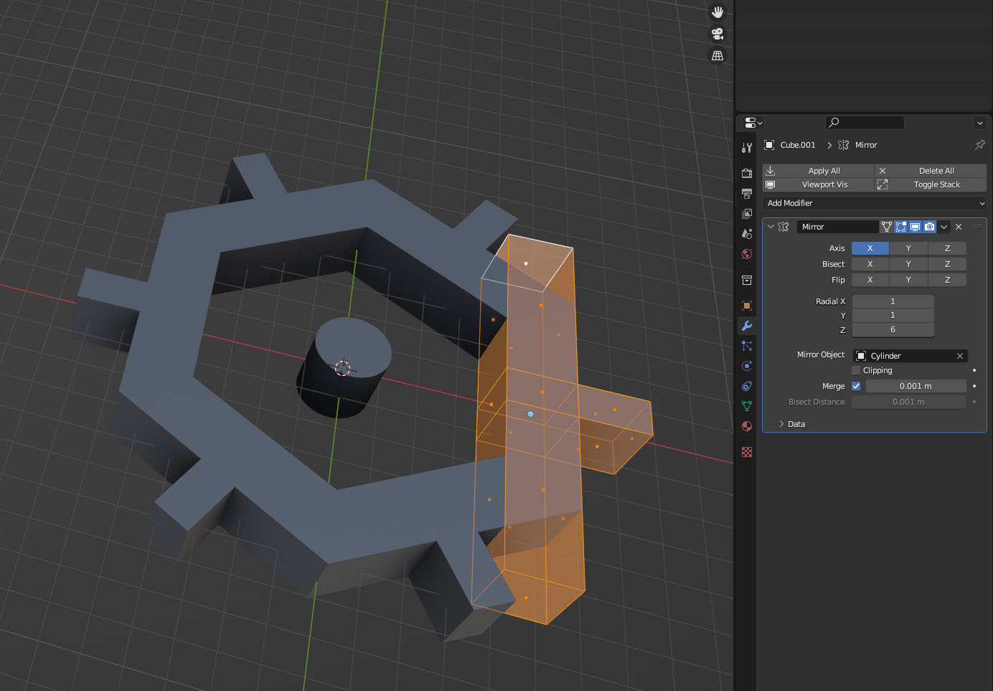993x691 pixels.
Task: Open the Render properties tab
Action: tap(747, 173)
